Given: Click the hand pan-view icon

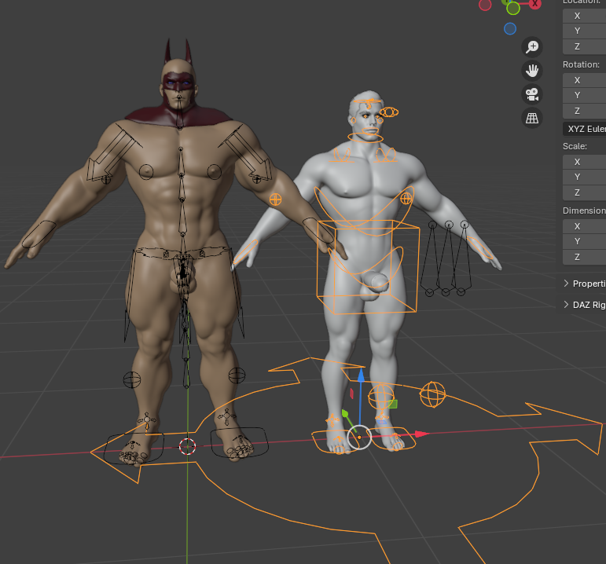Looking at the screenshot, I should [x=532, y=71].
